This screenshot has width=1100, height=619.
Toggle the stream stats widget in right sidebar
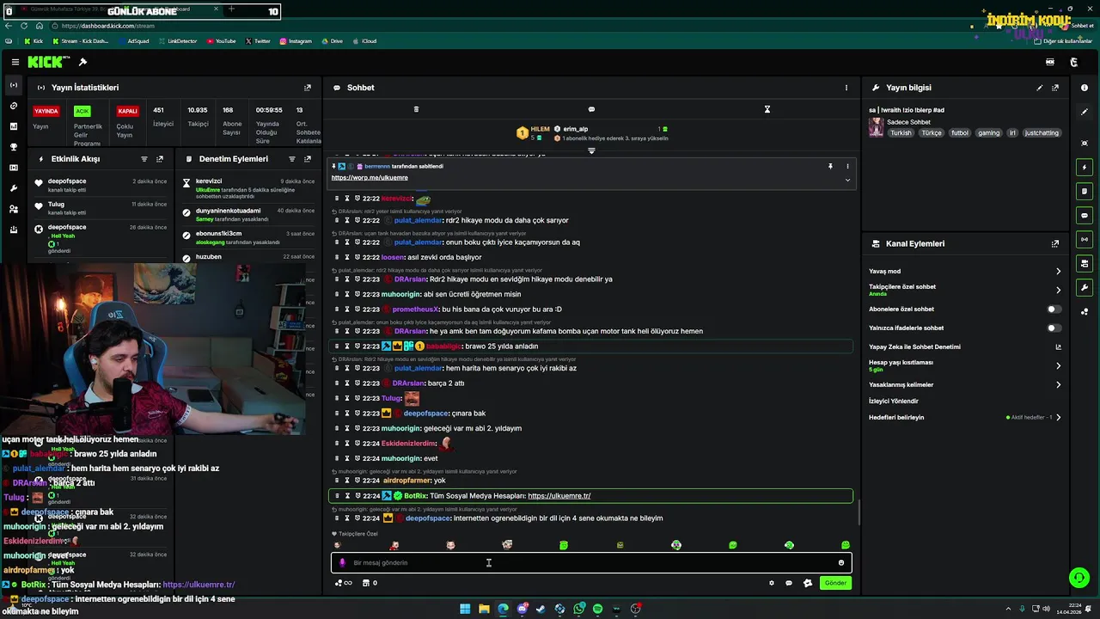pos(1085,239)
